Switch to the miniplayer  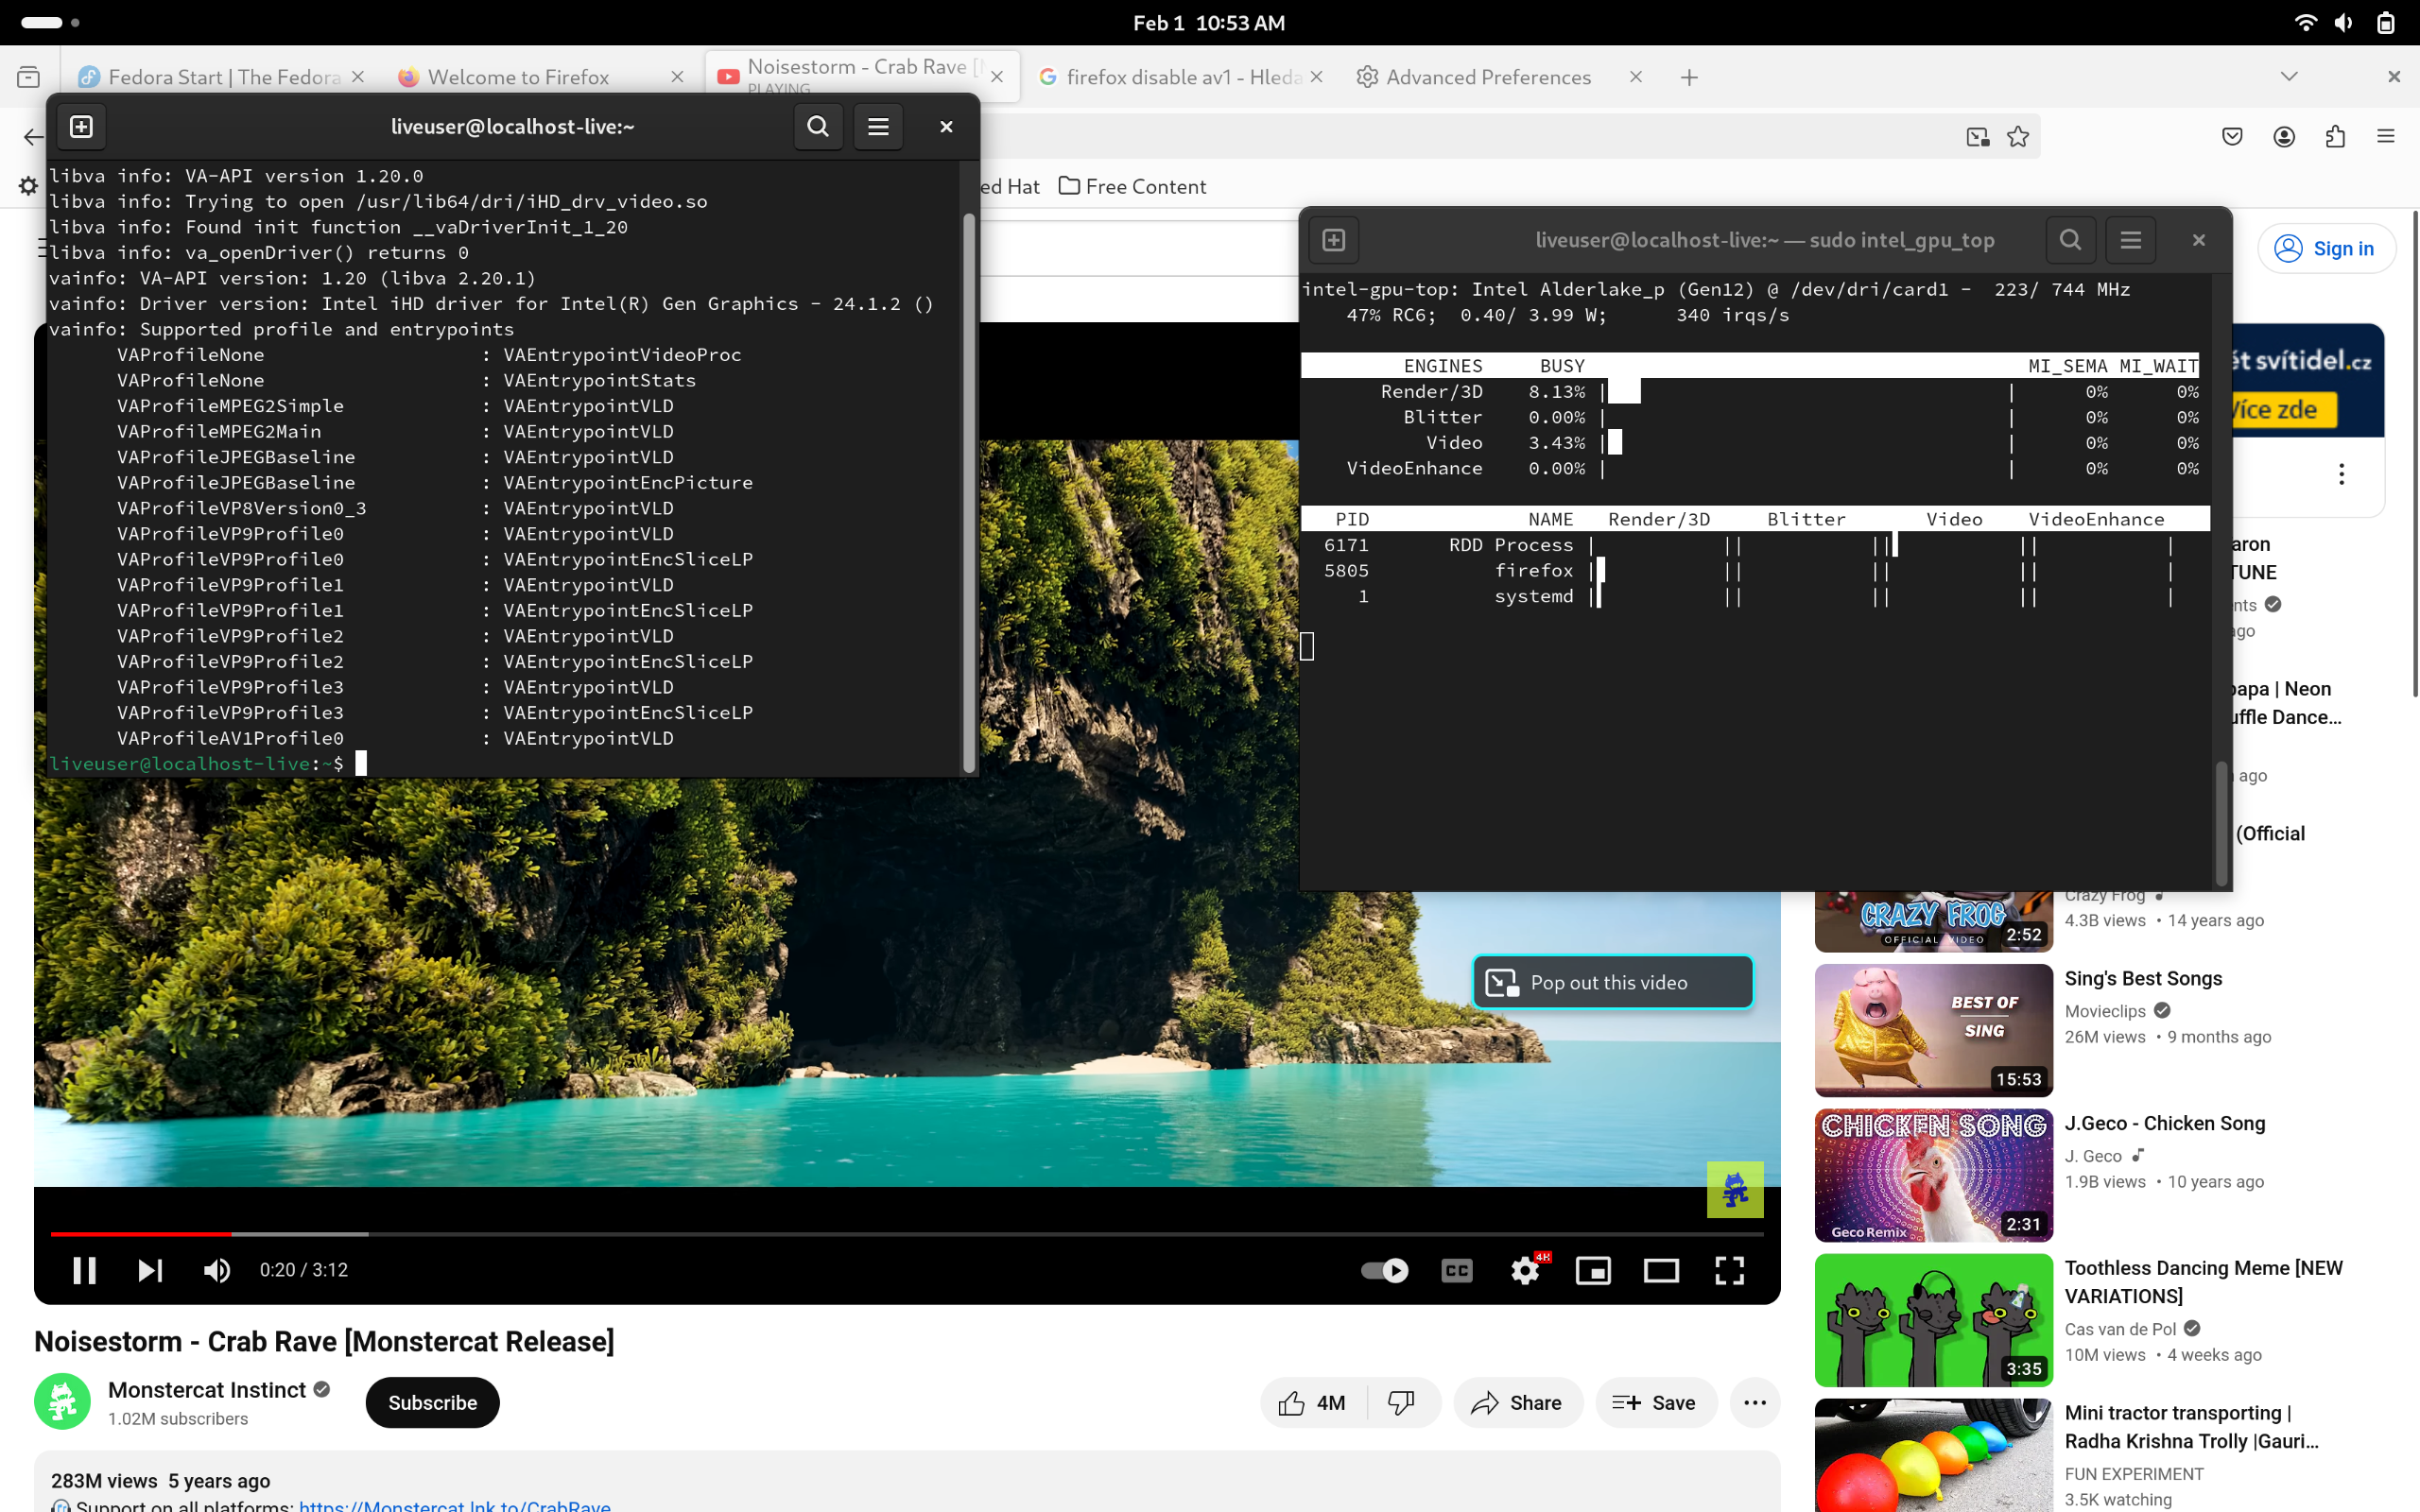click(x=1593, y=1270)
